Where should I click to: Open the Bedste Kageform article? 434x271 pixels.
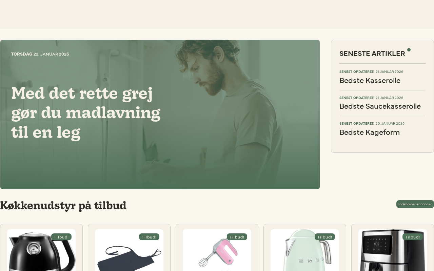click(370, 132)
